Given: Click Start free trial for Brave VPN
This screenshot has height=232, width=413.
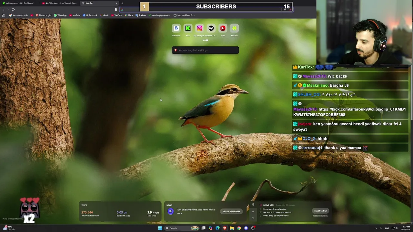Looking at the screenshot, I should (x=320, y=211).
